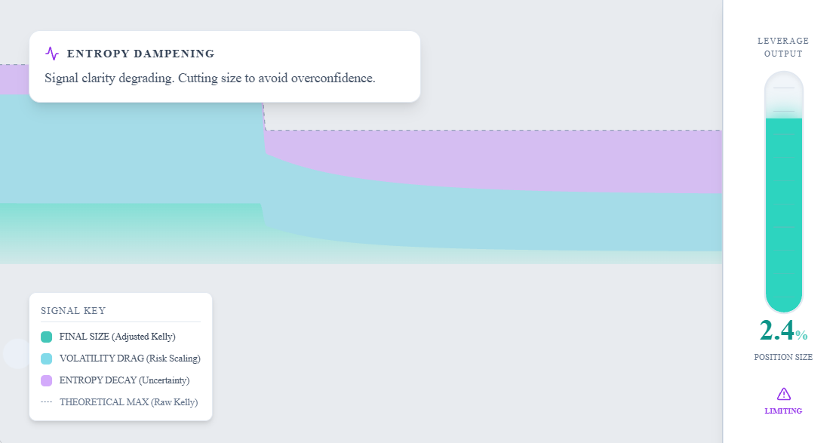This screenshot has height=443, width=836.
Task: Switch to the POSITION SIZE view
Action: (783, 357)
